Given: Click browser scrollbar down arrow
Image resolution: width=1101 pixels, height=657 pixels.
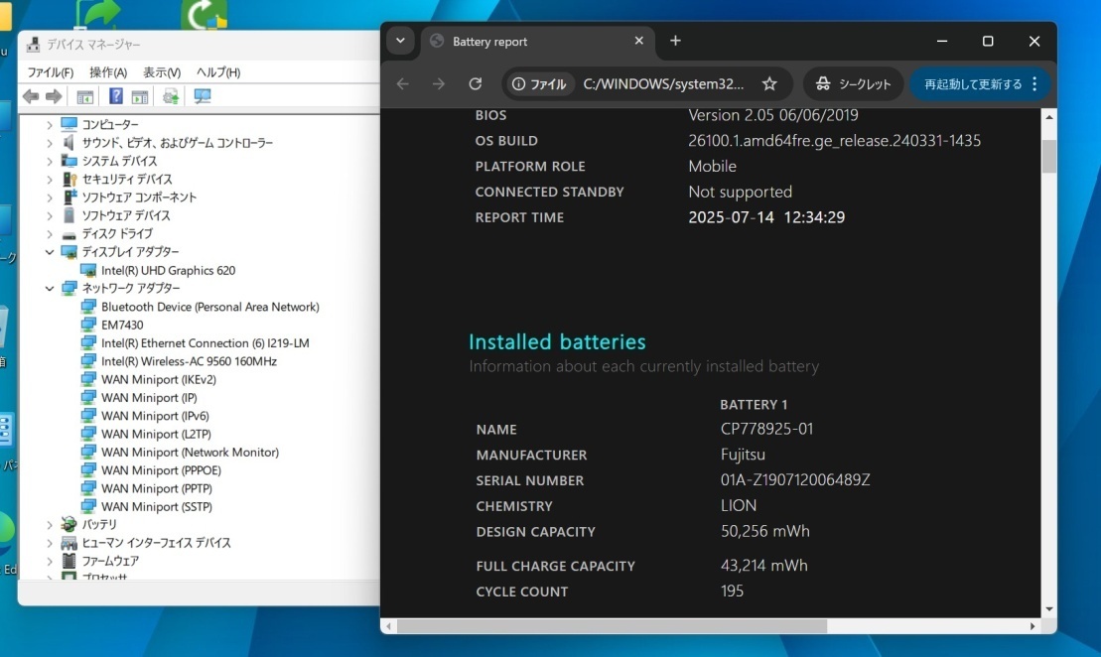Looking at the screenshot, I should click(1049, 609).
